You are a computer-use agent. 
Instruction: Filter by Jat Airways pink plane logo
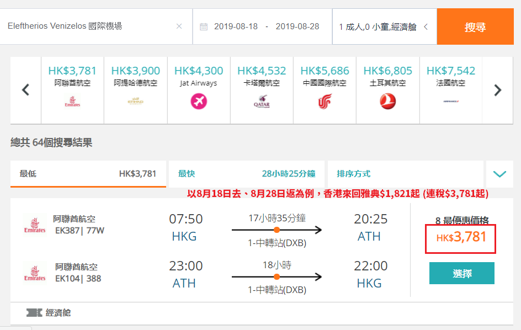(x=199, y=102)
